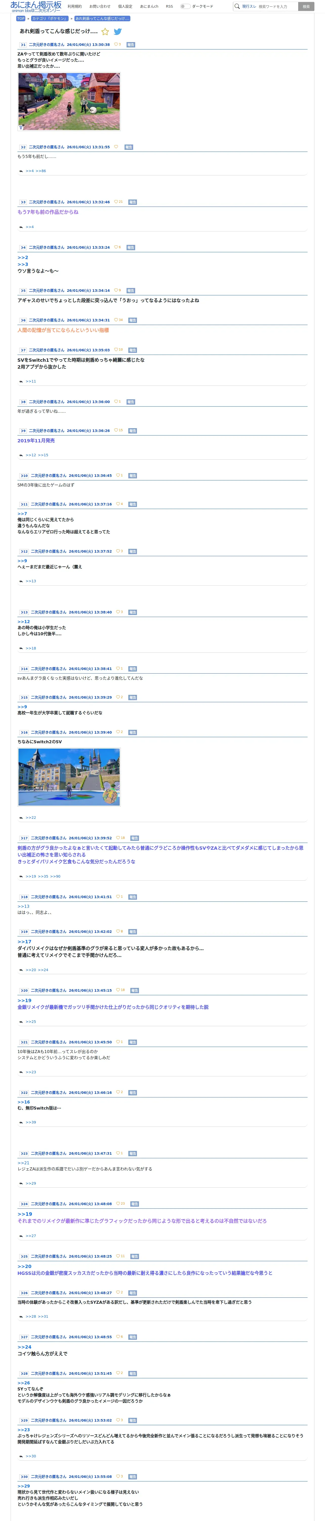Open the Switch2 SV screenshot in post 16
This screenshot has width=325, height=1521.
click(x=69, y=777)
